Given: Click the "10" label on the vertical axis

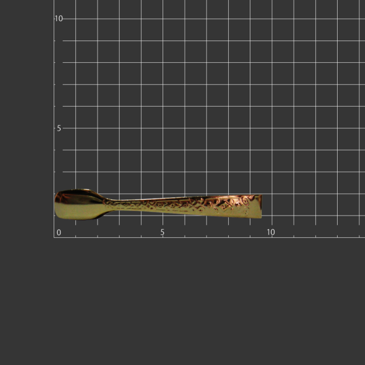Looking at the screenshot, I should 58,18.
